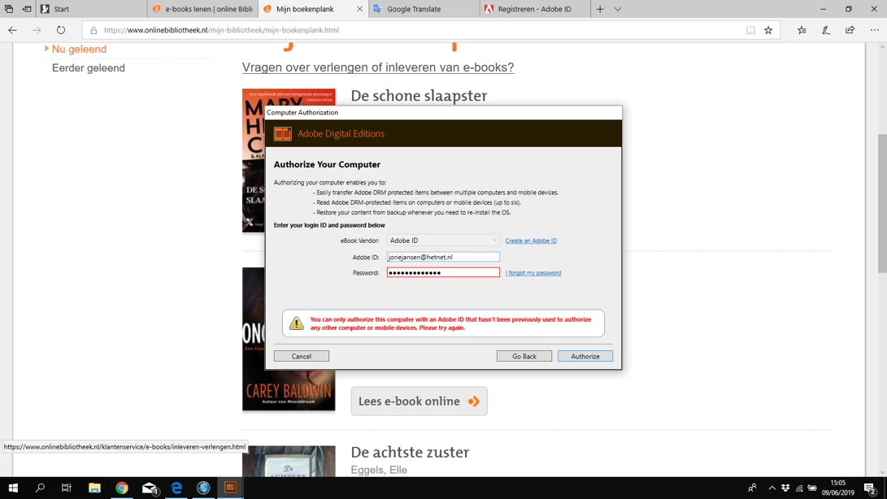Image resolution: width=887 pixels, height=499 pixels.
Task: Show hidden system tray icons
Action: [772, 488]
